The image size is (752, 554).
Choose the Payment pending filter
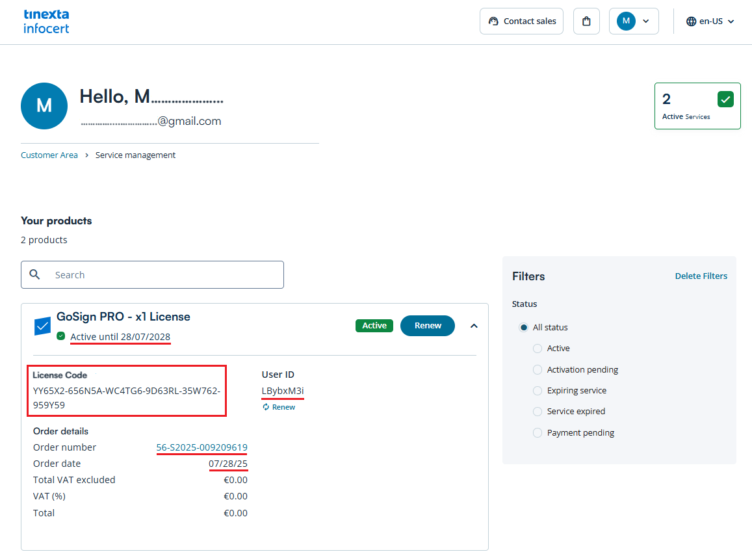click(538, 433)
